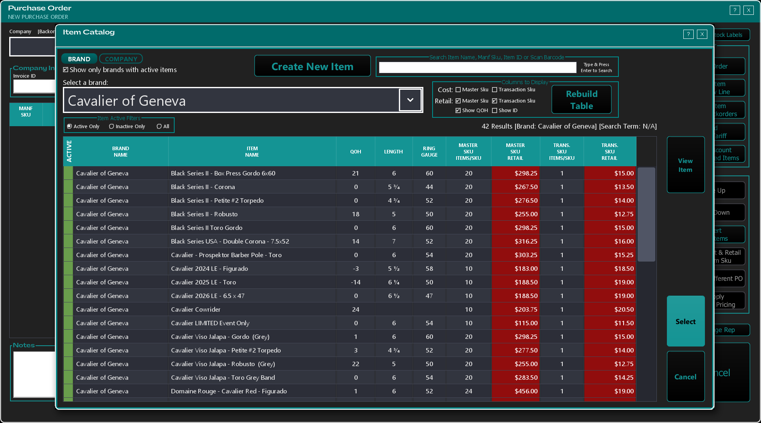761x423 pixels.
Task: Sort by MASTER SKU RETAIL header
Action: click(515, 152)
